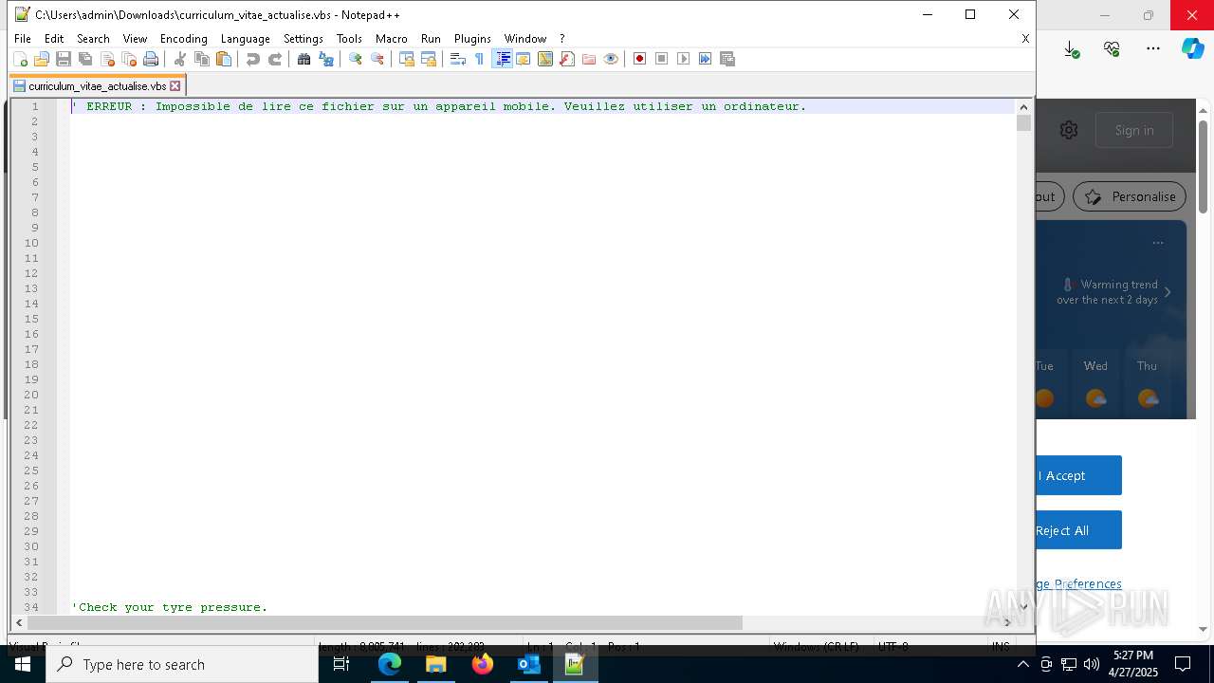This screenshot has height=683, width=1214.
Task: Click the Save toolbar icon
Action: pos(64,59)
